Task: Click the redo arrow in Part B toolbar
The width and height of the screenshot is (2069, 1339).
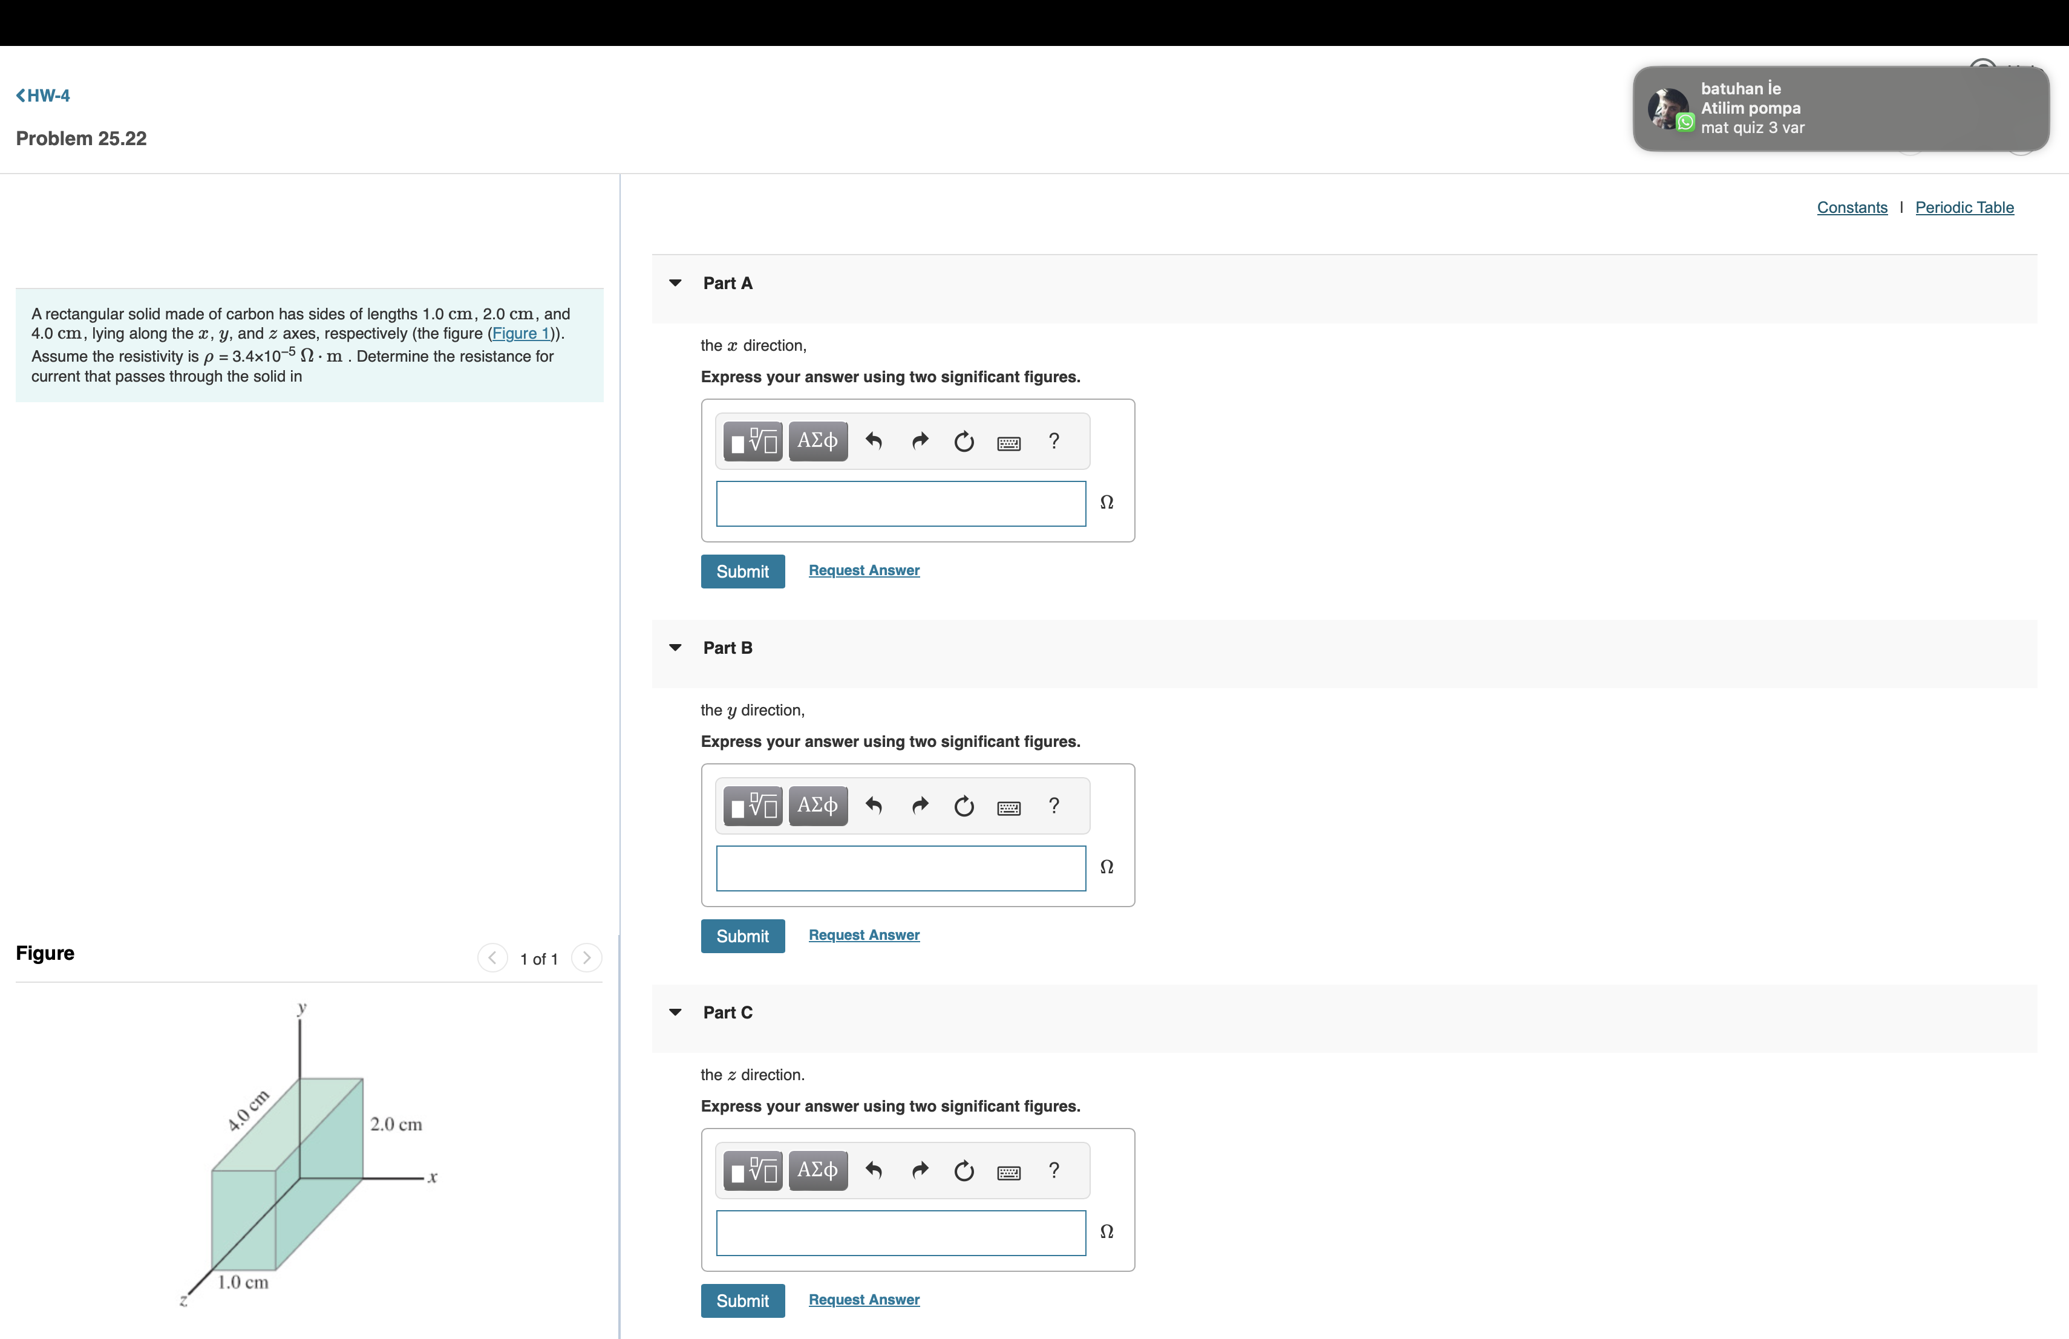Action: point(920,806)
